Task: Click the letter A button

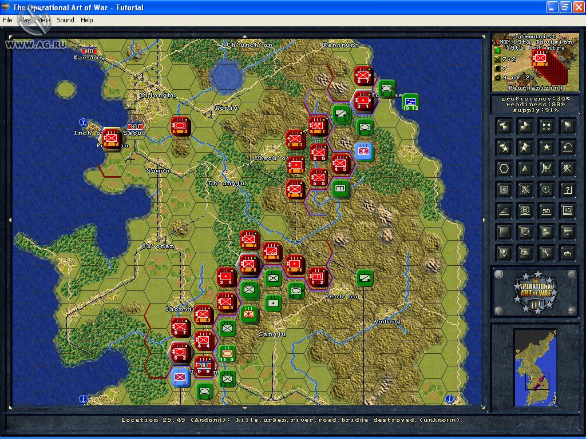Action: pyautogui.click(x=525, y=169)
